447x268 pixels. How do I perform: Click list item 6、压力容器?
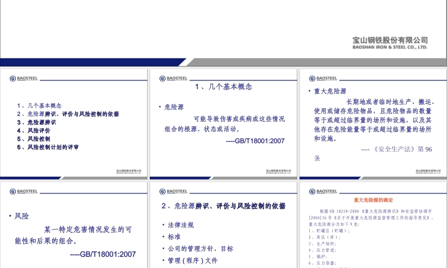click(x=322, y=263)
